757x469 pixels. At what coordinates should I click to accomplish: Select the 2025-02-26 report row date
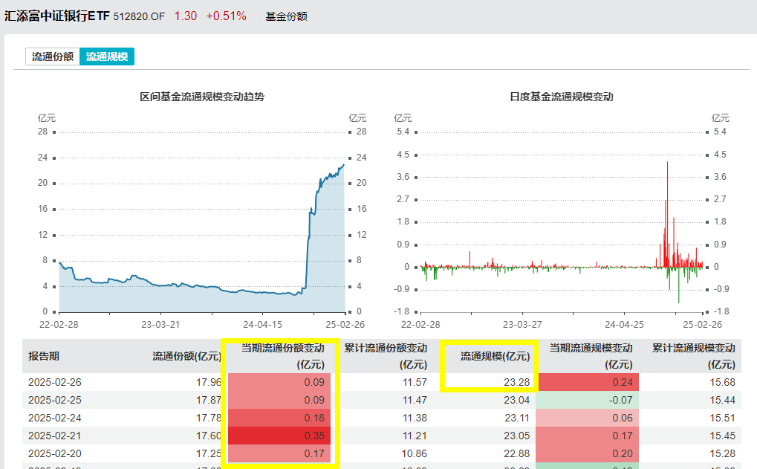point(54,382)
